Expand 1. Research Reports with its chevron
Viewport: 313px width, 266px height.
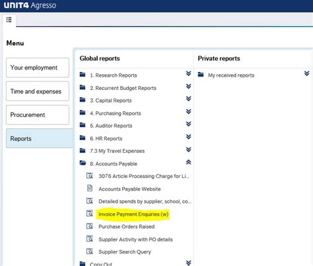coord(188,73)
